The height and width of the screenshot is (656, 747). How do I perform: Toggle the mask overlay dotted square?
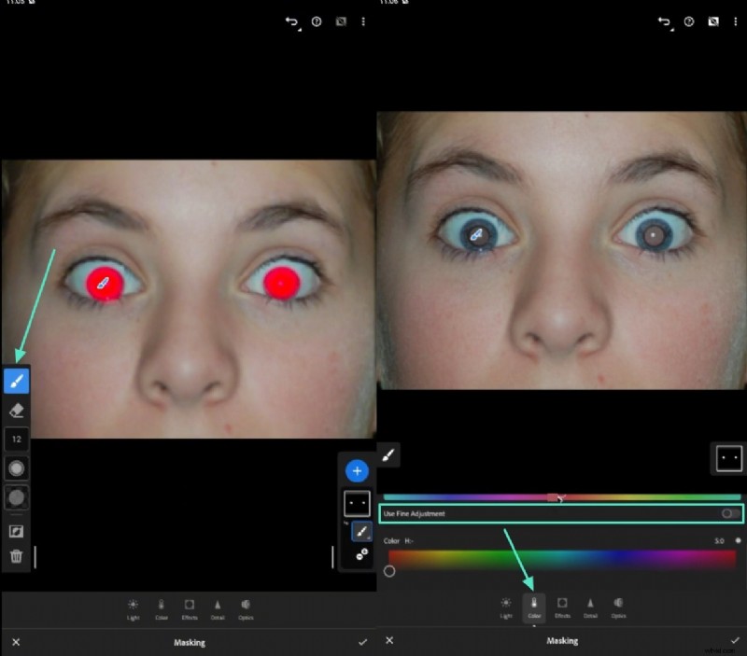(x=357, y=502)
